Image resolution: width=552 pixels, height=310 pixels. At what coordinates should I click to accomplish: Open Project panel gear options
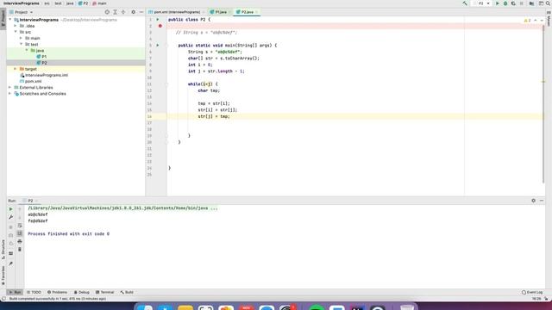(133, 12)
